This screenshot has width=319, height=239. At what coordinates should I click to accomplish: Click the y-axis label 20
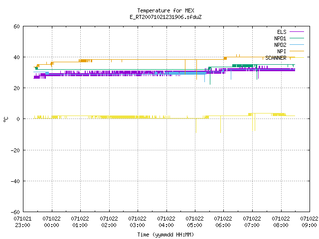[x=16, y=88]
